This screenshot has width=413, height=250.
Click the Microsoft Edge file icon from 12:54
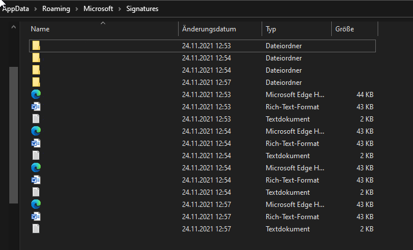[36, 131]
